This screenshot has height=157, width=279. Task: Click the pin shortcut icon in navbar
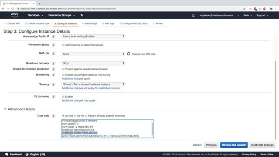(x=82, y=15)
